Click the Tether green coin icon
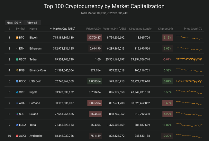The width and height of the screenshot is (209, 141). [x=17, y=60]
